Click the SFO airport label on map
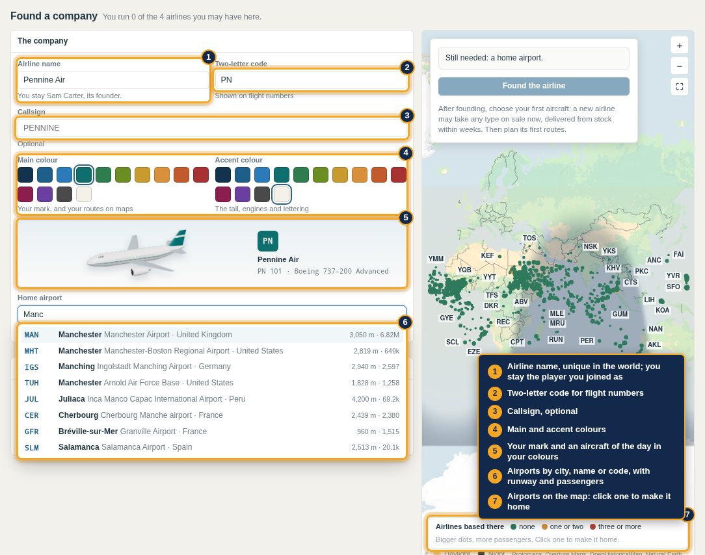The height and width of the screenshot is (555, 705). coord(673,287)
